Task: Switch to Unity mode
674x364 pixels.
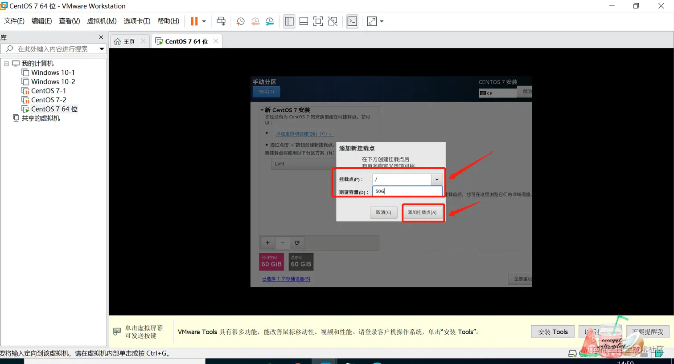Action: tap(333, 21)
